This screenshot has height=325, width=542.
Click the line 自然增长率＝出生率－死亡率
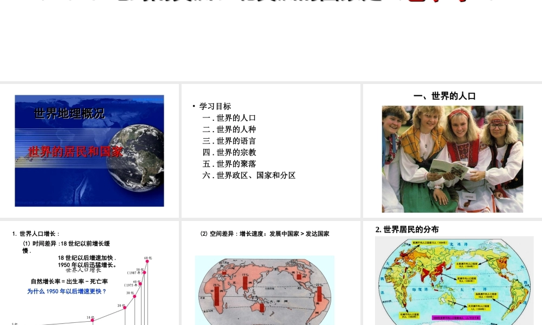(69, 282)
